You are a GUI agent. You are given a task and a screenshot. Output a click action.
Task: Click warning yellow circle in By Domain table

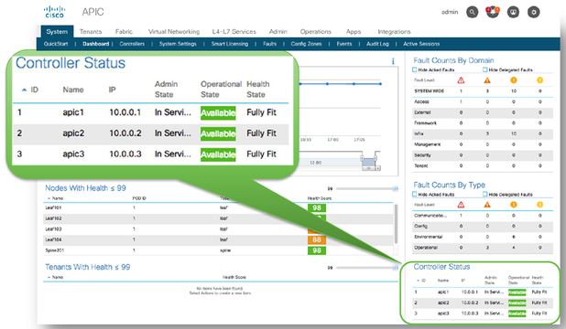(x=540, y=80)
